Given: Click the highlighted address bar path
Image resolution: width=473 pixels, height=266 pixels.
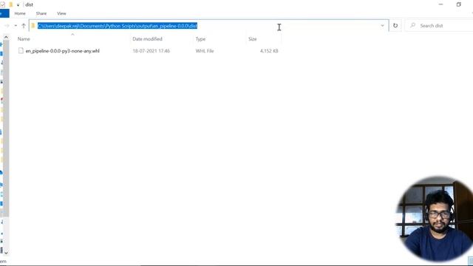Looking at the screenshot, I should pyautogui.click(x=118, y=26).
